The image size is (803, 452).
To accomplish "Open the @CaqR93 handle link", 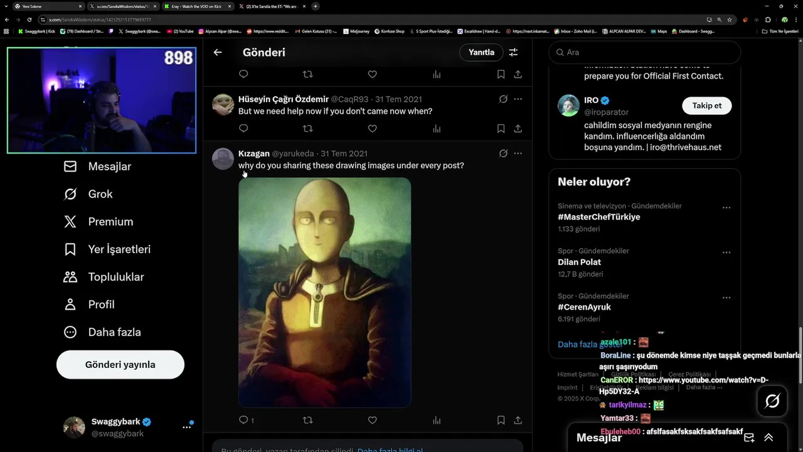I will [349, 99].
